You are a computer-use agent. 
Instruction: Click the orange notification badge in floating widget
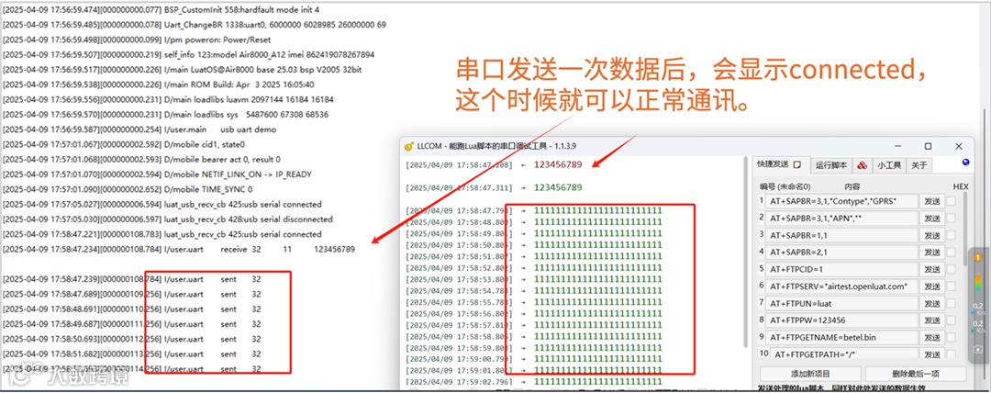[977, 258]
